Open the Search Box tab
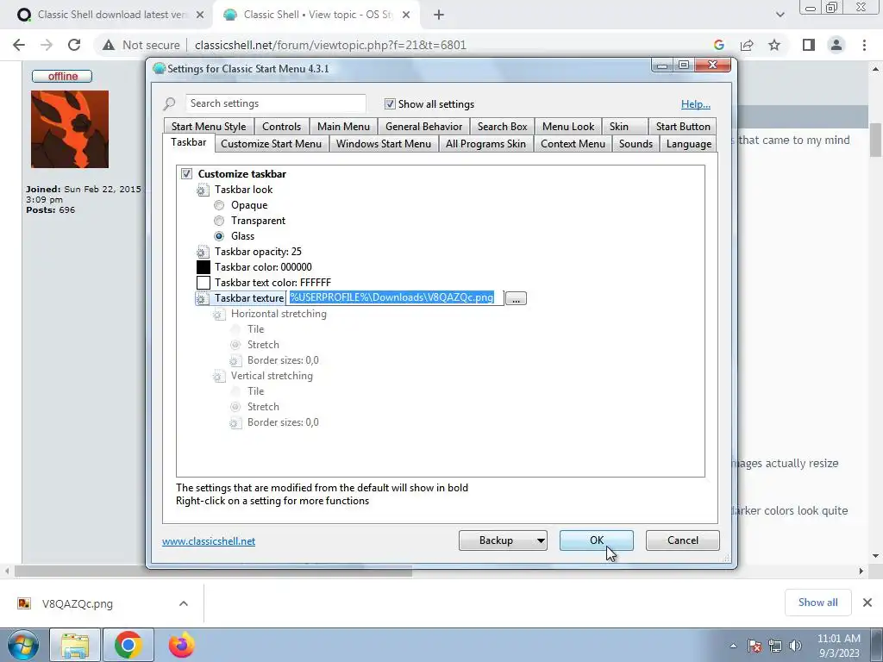Image resolution: width=883 pixels, height=662 pixels. tap(503, 127)
